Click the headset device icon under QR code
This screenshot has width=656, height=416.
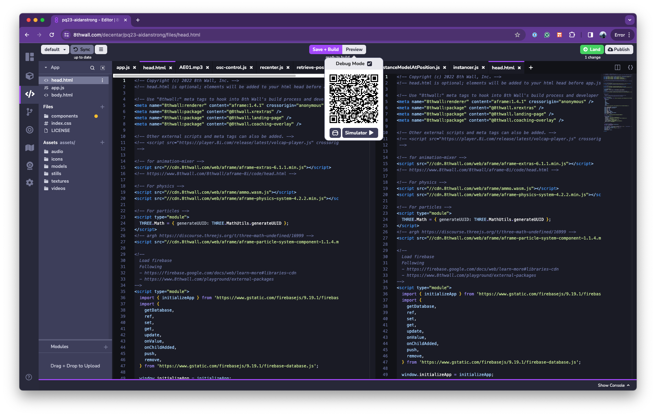pyautogui.click(x=335, y=133)
